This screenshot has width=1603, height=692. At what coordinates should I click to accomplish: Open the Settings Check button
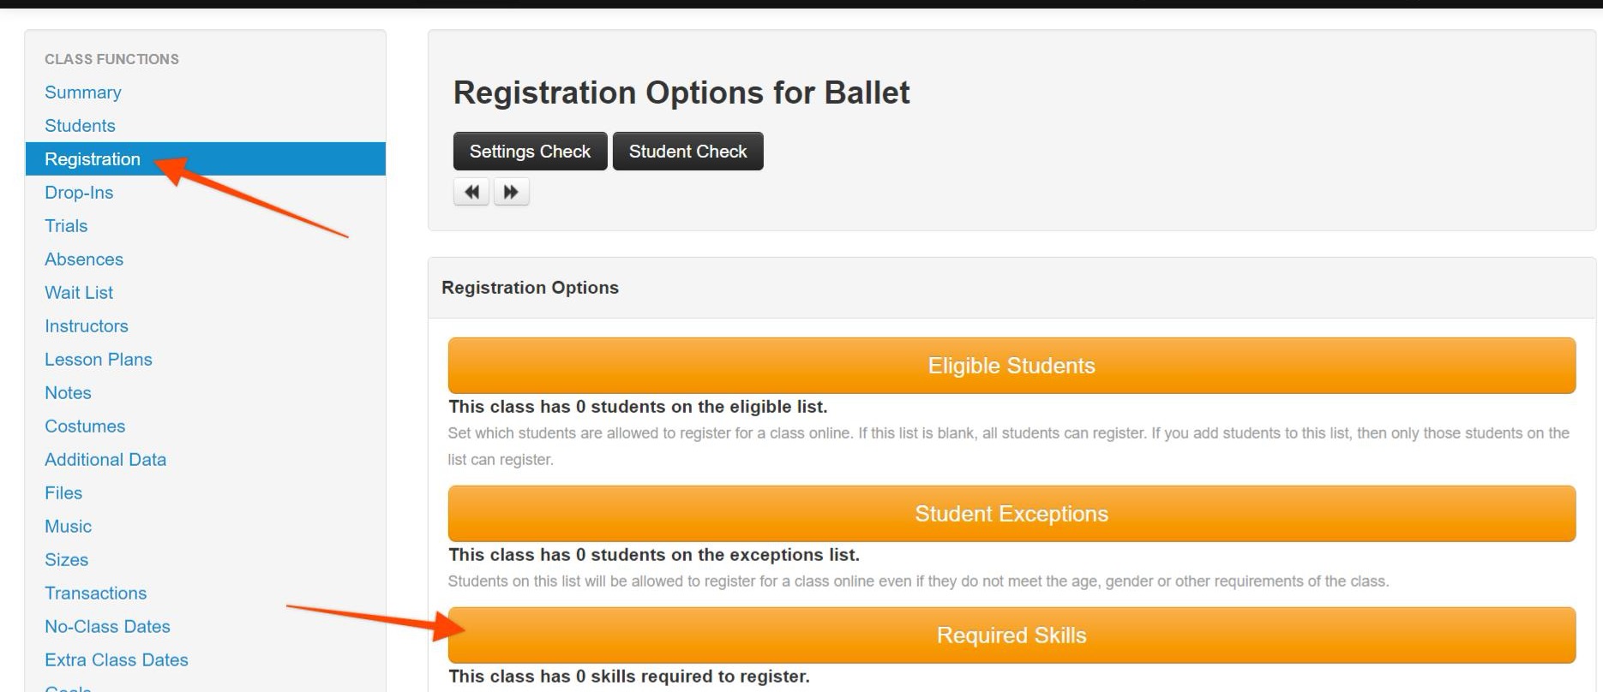(530, 152)
